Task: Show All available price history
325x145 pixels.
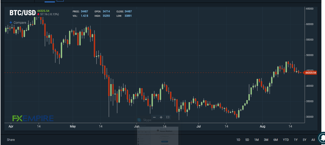Action: (313, 140)
